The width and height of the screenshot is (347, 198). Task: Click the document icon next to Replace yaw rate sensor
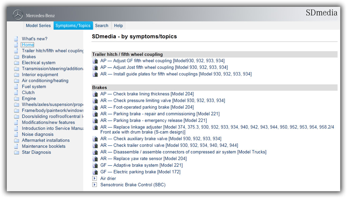95,159
